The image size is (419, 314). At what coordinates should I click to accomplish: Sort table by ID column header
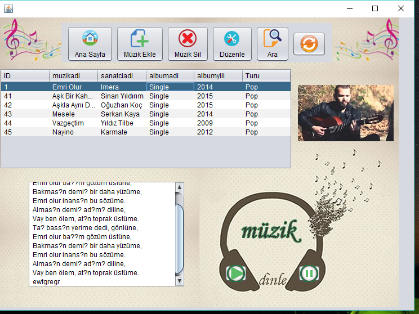click(25, 75)
